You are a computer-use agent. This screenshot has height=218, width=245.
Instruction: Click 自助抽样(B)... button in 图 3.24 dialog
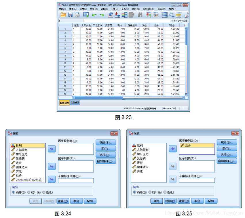pyautogui.click(x=106, y=161)
